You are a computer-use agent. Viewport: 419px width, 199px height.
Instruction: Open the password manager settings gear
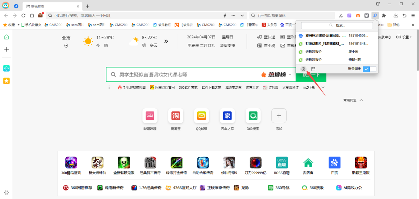pos(303,69)
